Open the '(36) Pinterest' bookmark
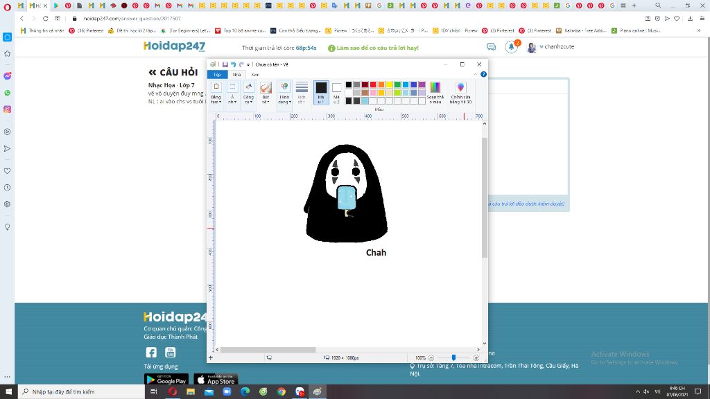This screenshot has height=399, width=710. [86, 30]
